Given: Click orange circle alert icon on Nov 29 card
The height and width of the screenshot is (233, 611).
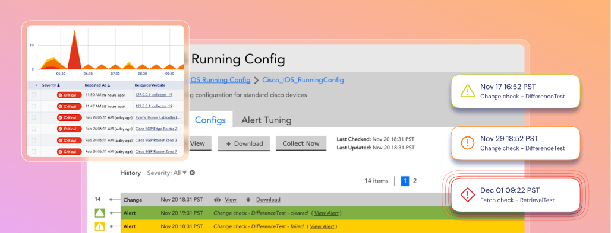Looking at the screenshot, I should 467,143.
